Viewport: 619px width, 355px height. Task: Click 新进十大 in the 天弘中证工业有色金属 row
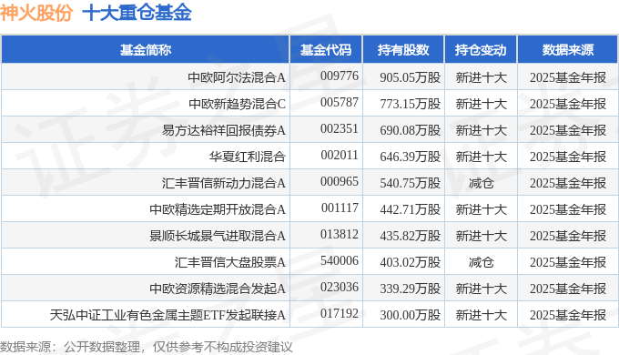pyautogui.click(x=481, y=315)
